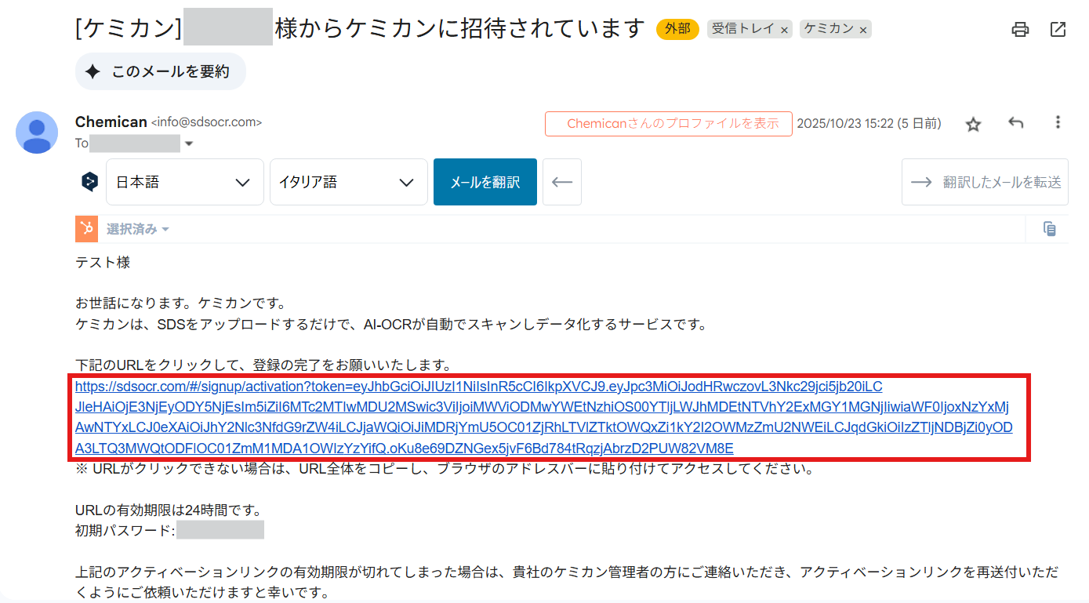Click このメールを要約 button
The height and width of the screenshot is (603, 1089).
(161, 71)
